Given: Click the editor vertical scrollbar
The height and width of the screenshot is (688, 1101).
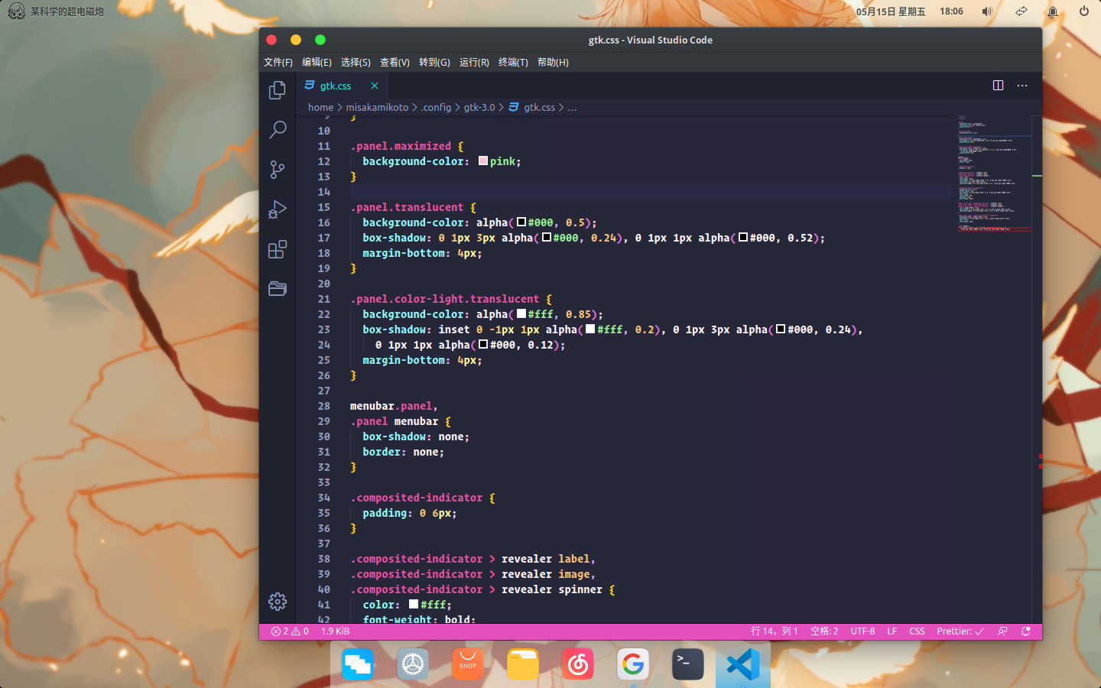Looking at the screenshot, I should [x=1037, y=369].
